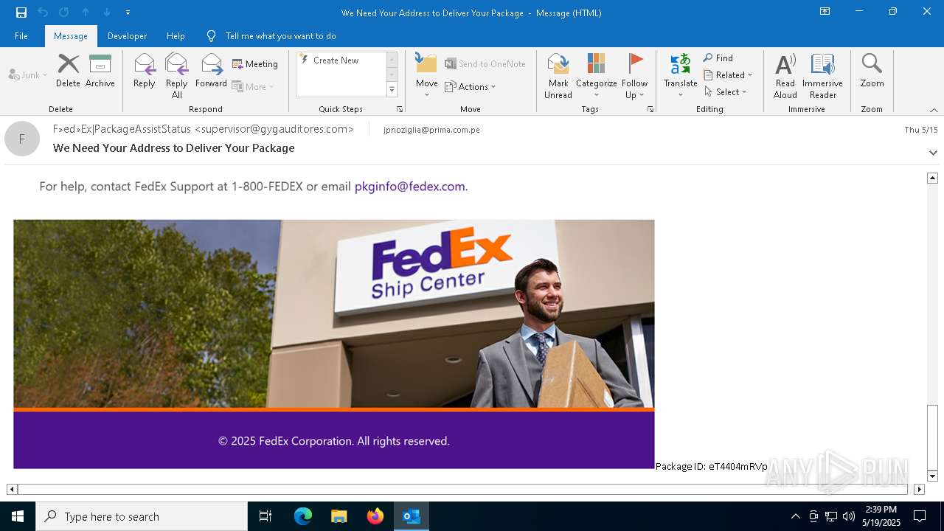944x531 pixels.
Task: Expand the Quick Steps gallery
Action: pos(392,90)
